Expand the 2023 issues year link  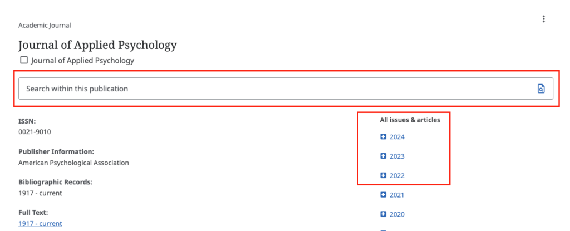(397, 156)
